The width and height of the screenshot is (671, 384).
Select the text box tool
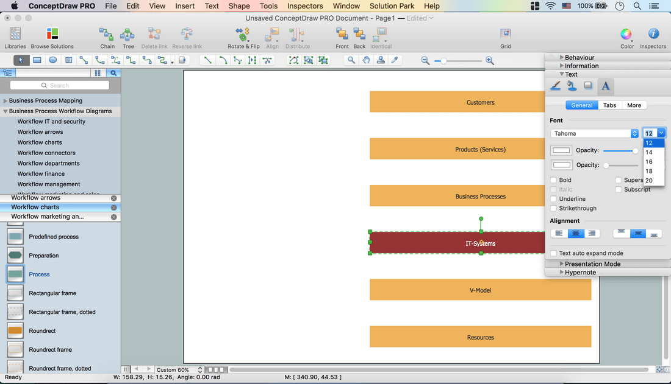point(68,60)
